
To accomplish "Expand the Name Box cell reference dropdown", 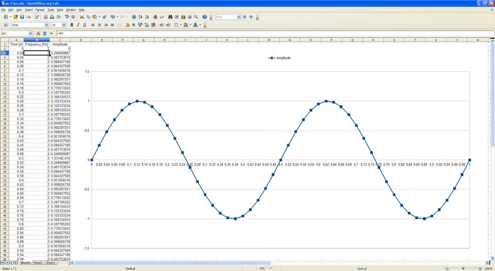I will [x=31, y=33].
